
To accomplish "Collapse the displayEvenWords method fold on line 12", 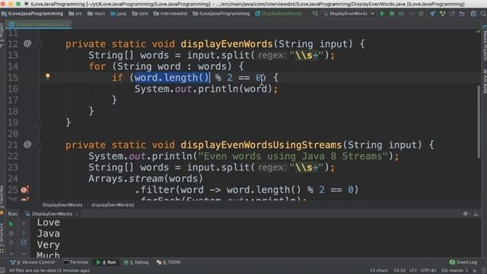I will pyautogui.click(x=39, y=44).
